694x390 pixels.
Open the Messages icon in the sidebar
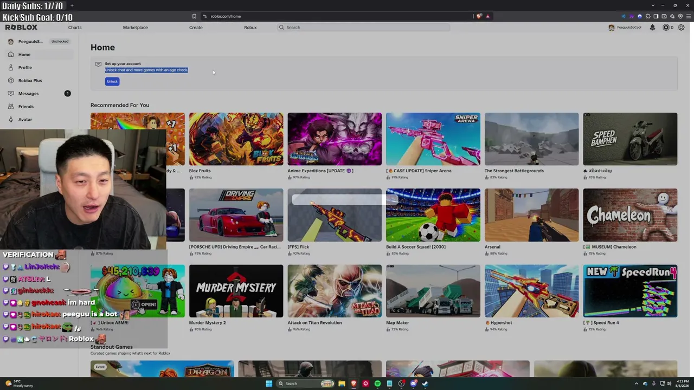pos(11,93)
